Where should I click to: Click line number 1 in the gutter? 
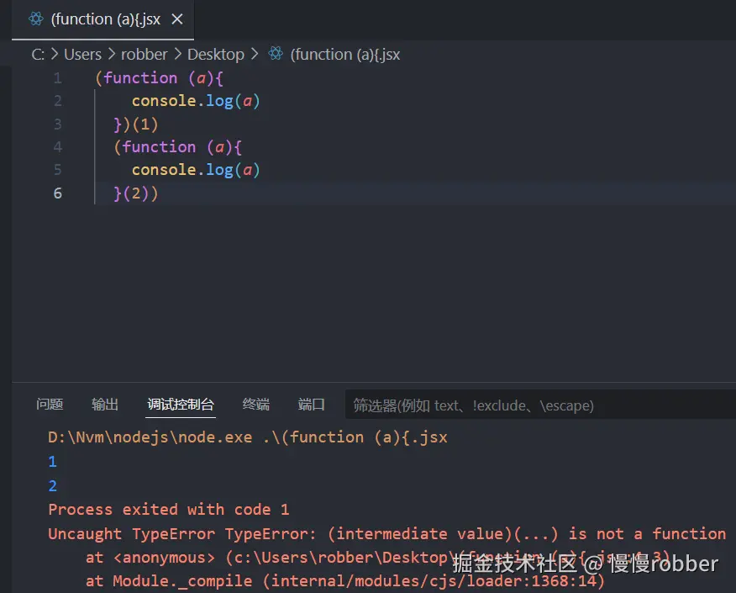pos(57,78)
